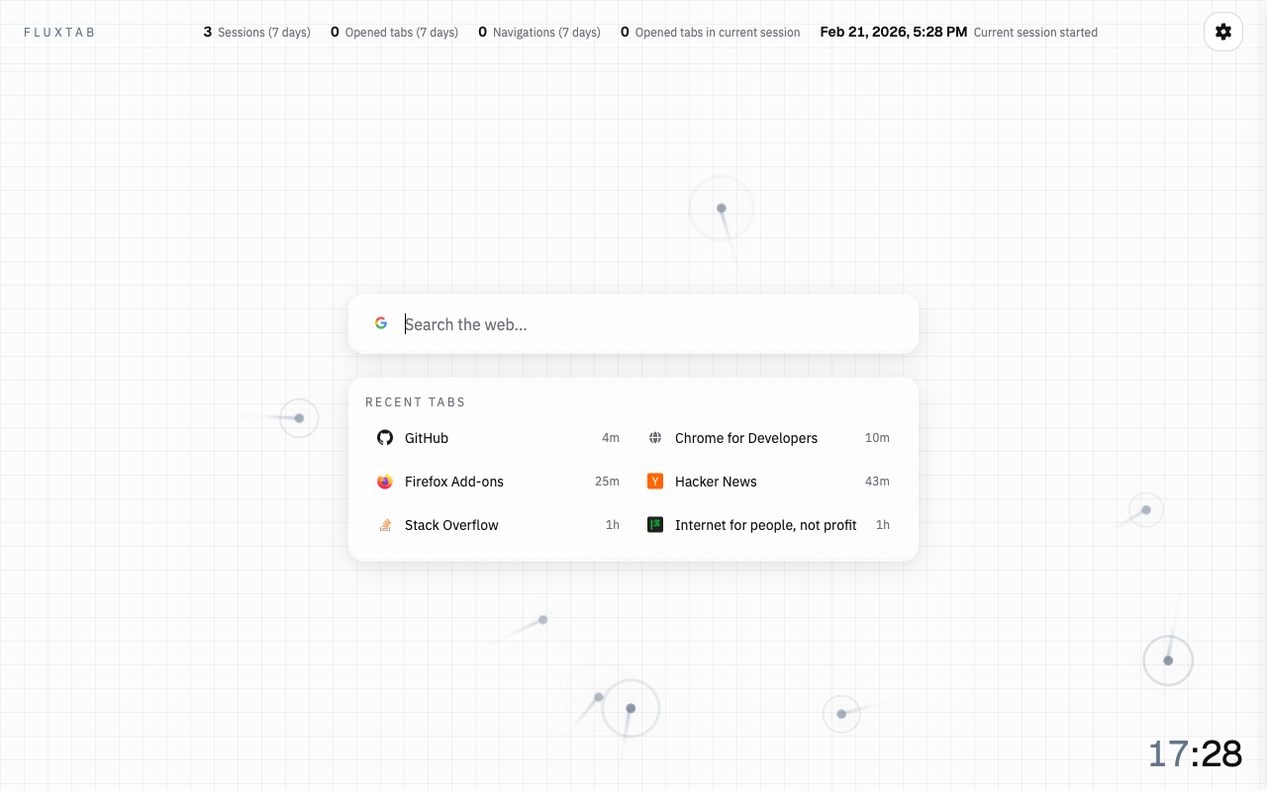The image size is (1267, 791).
Task: Open the Chrome for Developers recent tab
Action: pos(746,438)
